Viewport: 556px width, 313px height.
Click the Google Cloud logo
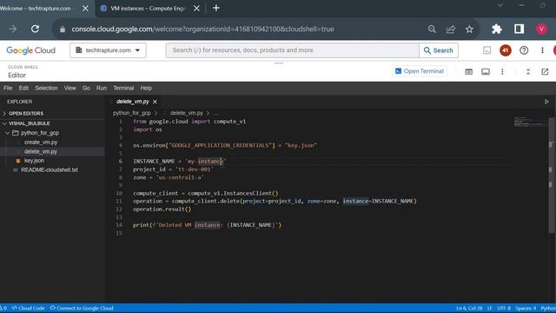click(x=31, y=50)
